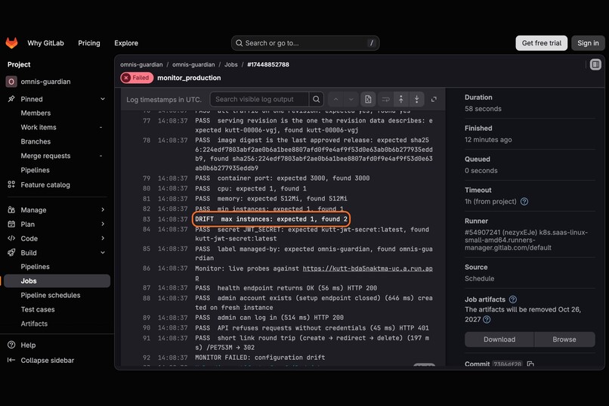Browse the job artifacts
This screenshot has width=609, height=406.
coord(564,339)
